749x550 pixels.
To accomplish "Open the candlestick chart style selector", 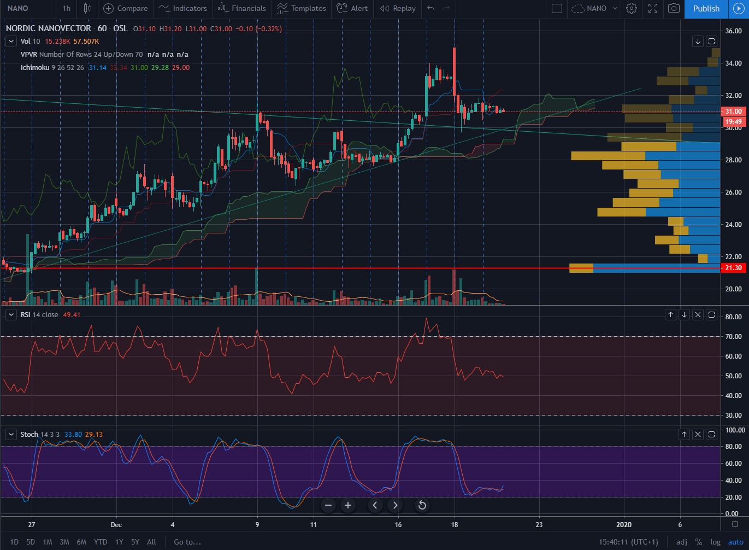I will pos(87,8).
